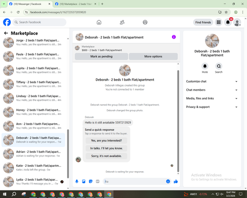This screenshot has height=198, width=247.
Task: Open Tiffany's conversation
Action: pos(33,84)
